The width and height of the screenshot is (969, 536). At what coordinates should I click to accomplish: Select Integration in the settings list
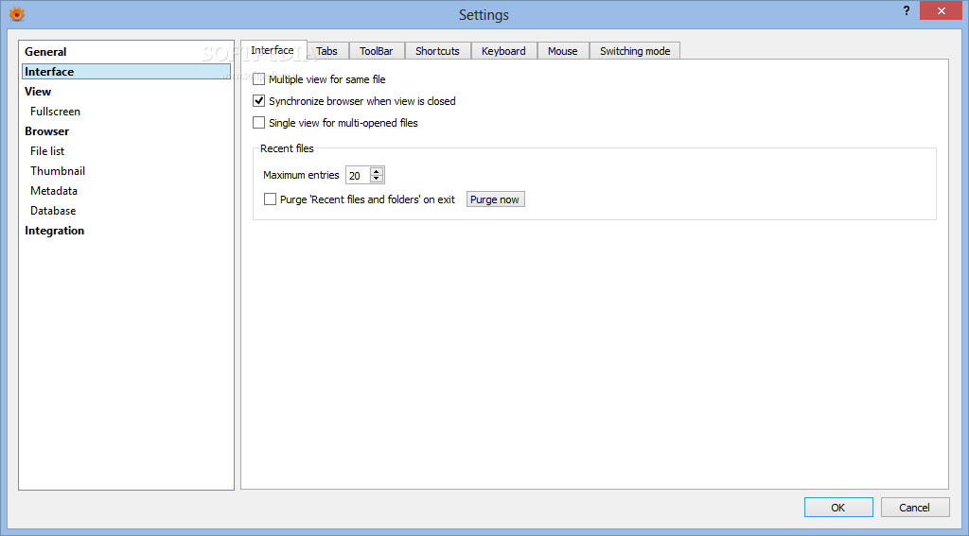pos(126,231)
